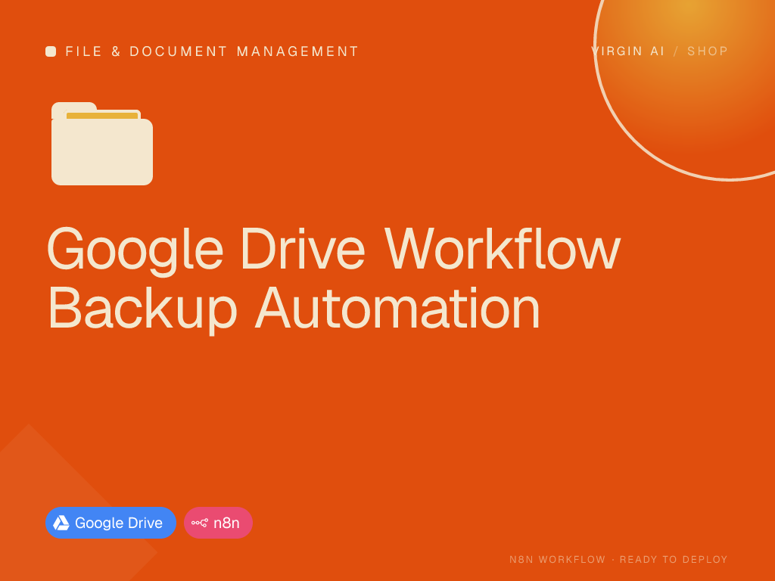The height and width of the screenshot is (581, 775).
Task: Click "N8N WORKFLOW · READY TO DEPLOY" footer text
Action: click(x=618, y=559)
